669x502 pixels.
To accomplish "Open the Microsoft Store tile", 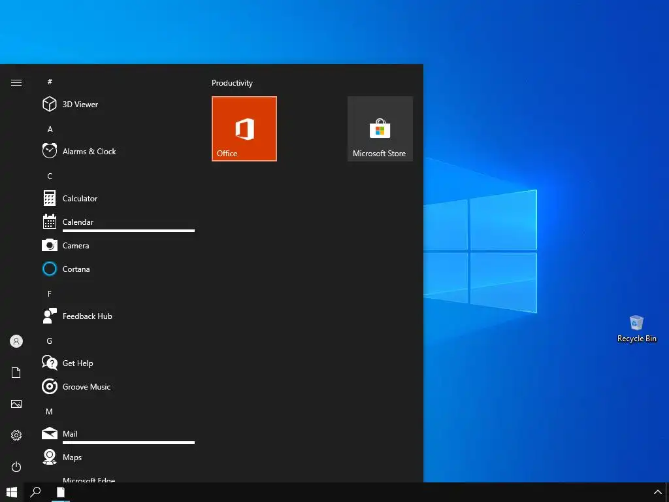I will tap(380, 129).
